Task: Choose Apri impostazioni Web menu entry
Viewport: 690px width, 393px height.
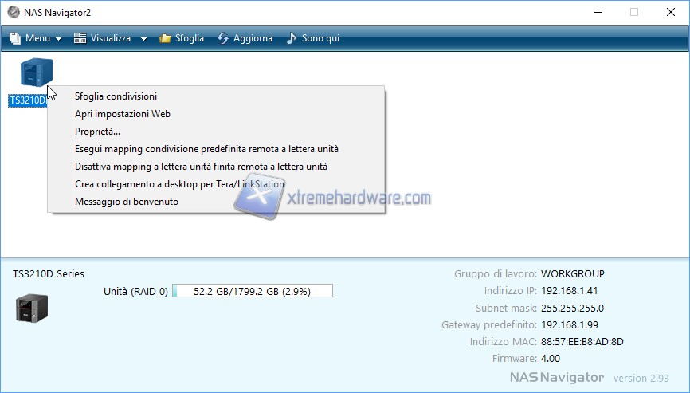Action: pos(122,114)
